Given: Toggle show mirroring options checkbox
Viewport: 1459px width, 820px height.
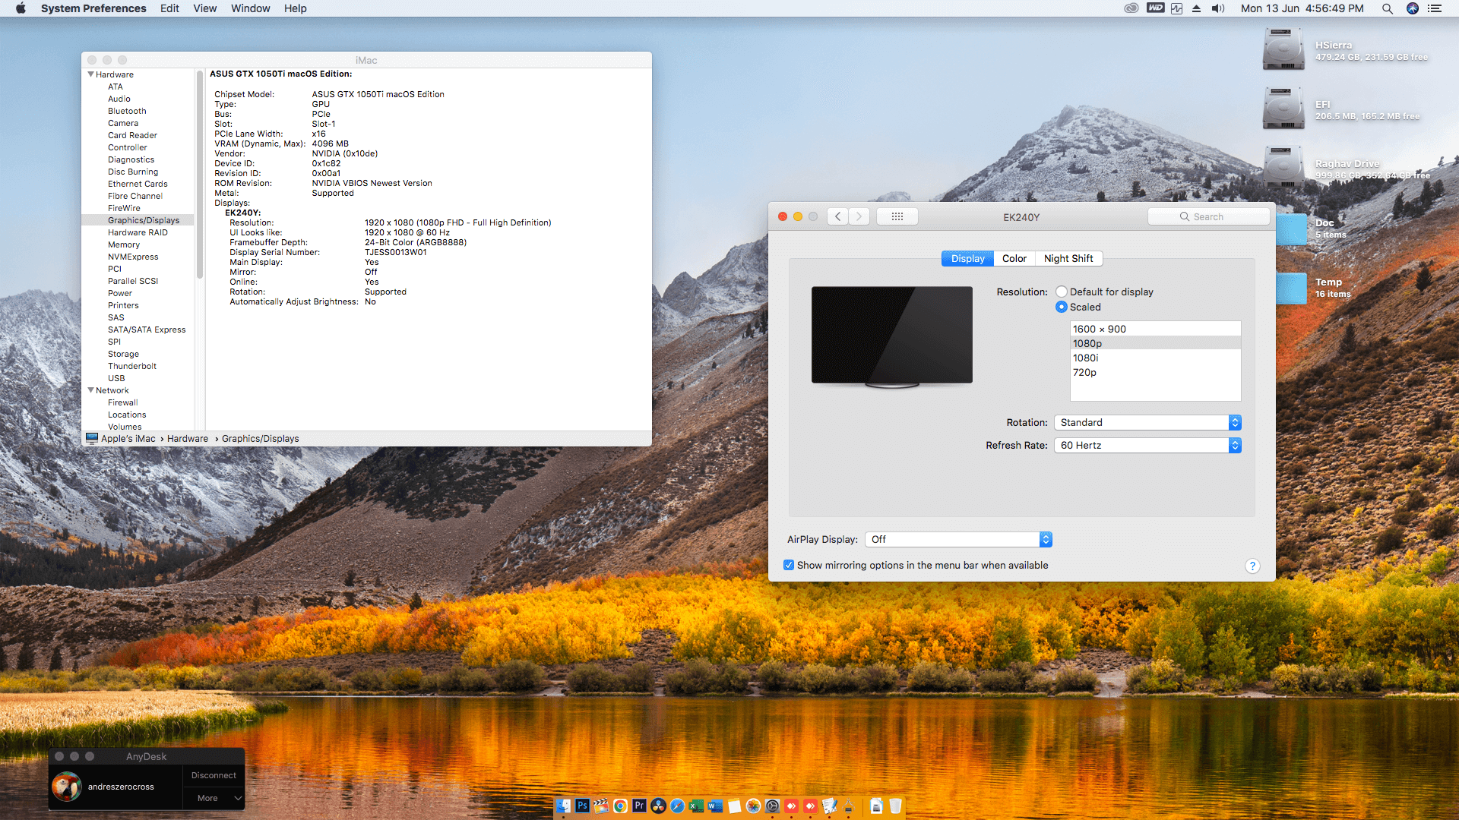Looking at the screenshot, I should 789,565.
